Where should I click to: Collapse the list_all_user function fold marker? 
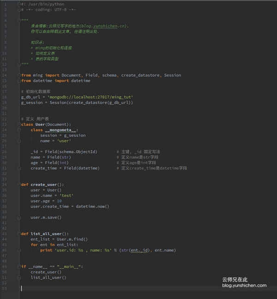click(x=20, y=234)
